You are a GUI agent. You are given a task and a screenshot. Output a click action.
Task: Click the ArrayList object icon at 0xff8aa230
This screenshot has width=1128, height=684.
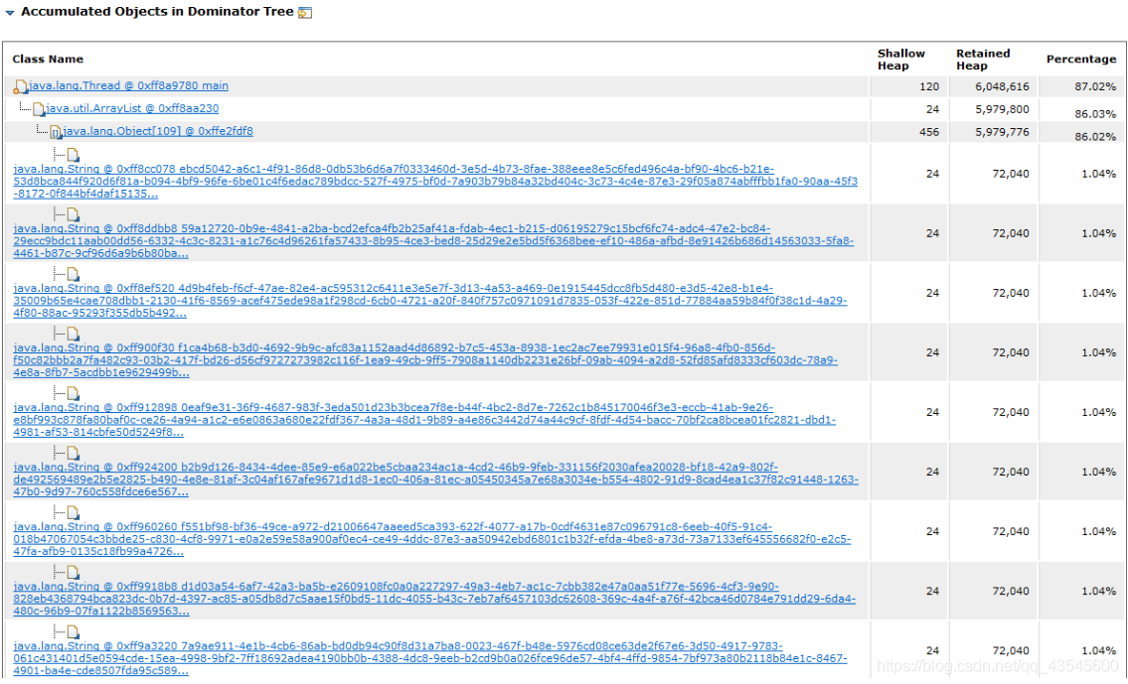[39, 110]
